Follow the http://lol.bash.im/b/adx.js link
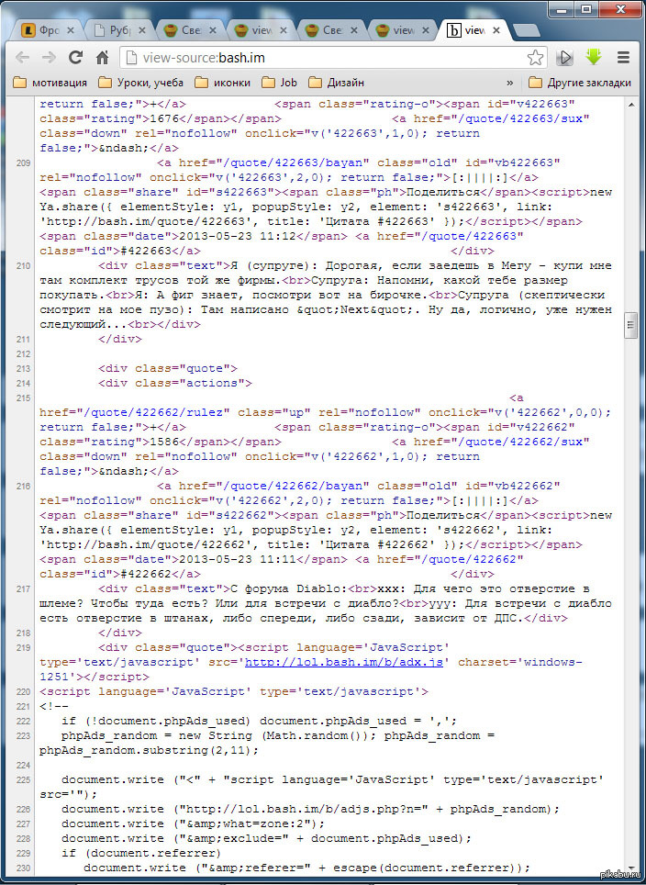646x885 pixels. point(343,662)
